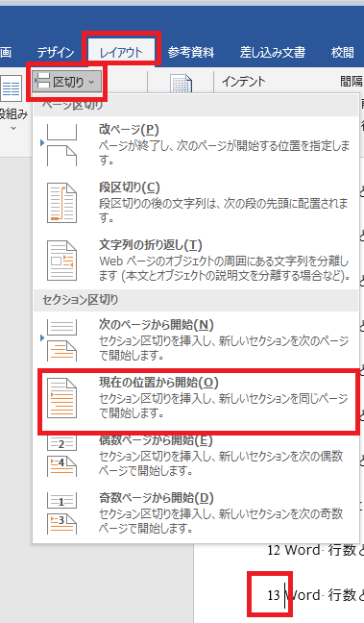Select 現在の位置から開始(O) continuous section break
Screen dimensions: 364x623
pyautogui.click(x=196, y=398)
